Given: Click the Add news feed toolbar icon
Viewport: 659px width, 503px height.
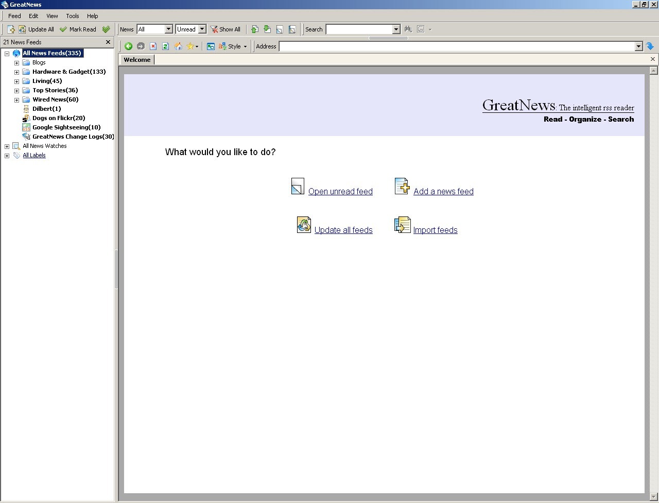Looking at the screenshot, I should pos(11,29).
